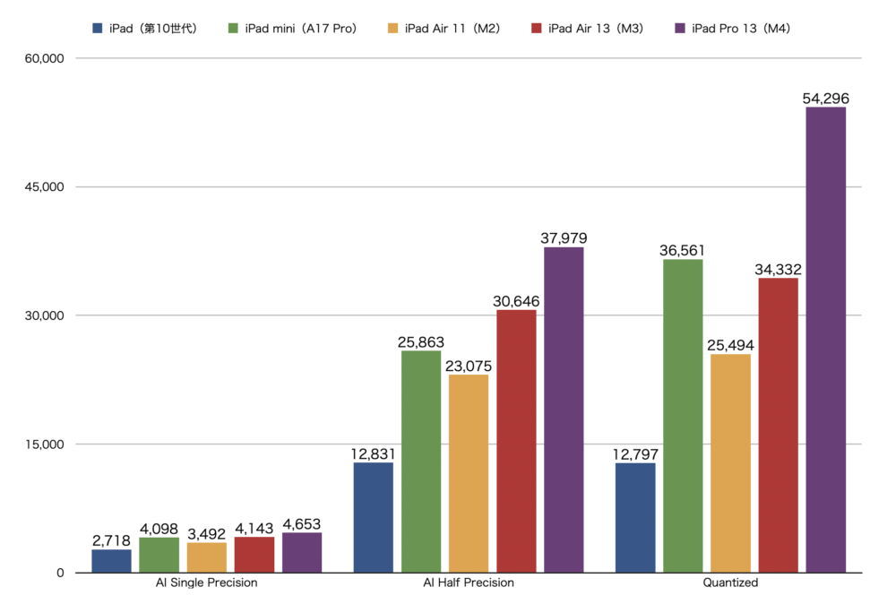This screenshot has width=896, height=604.
Task: Select the blue bar labeled 12,831
Action: click(373, 517)
